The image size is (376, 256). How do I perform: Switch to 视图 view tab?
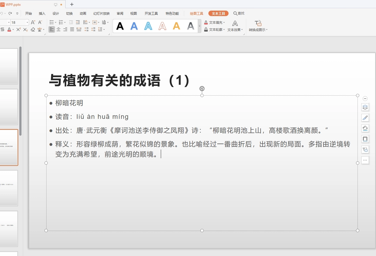coord(134,13)
